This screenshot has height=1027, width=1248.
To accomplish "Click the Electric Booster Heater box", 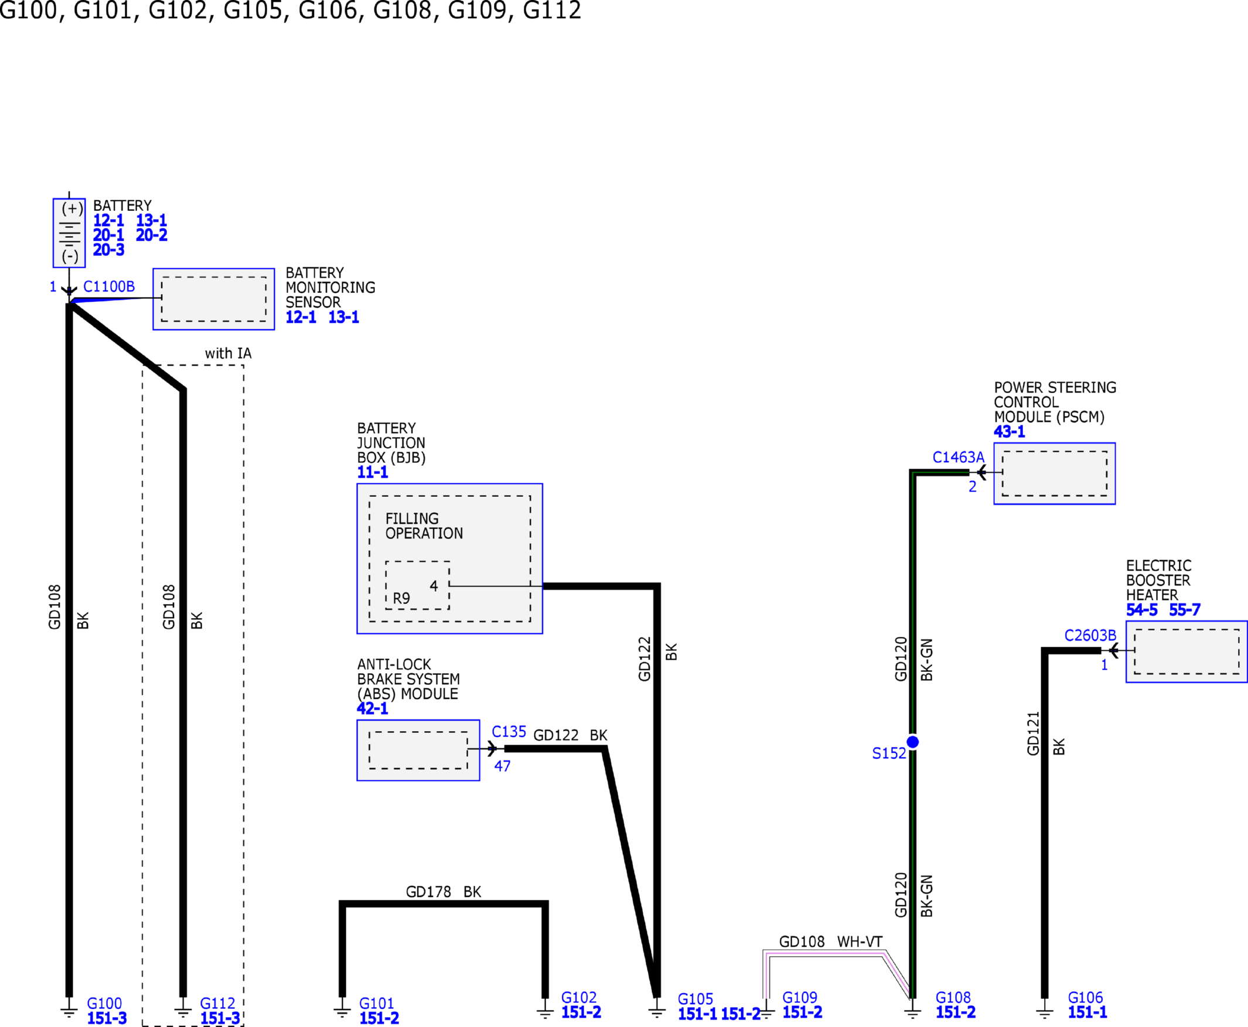I will [x=1186, y=652].
